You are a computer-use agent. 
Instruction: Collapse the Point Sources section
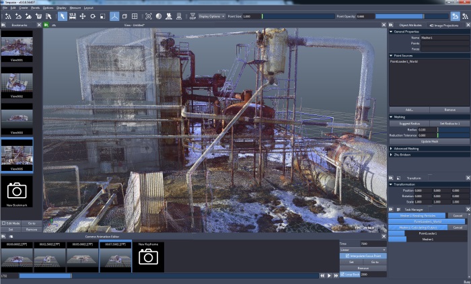pyautogui.click(x=391, y=55)
